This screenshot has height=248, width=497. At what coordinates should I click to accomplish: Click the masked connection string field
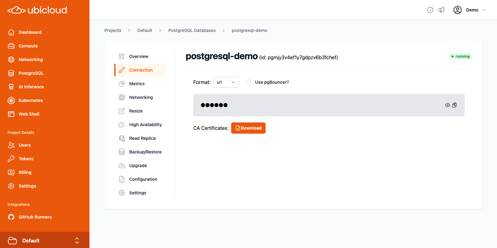coord(329,105)
